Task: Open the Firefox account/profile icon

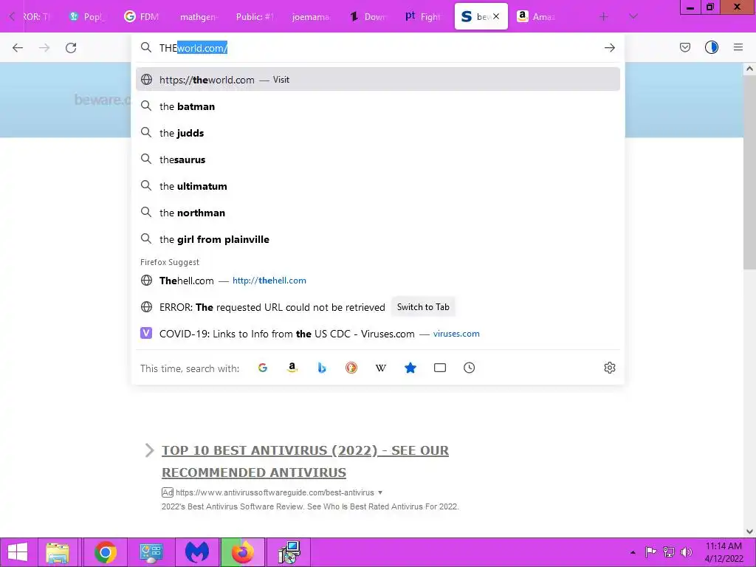Action: click(712, 47)
